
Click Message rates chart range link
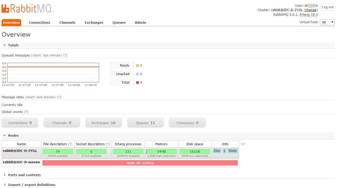(40, 97)
